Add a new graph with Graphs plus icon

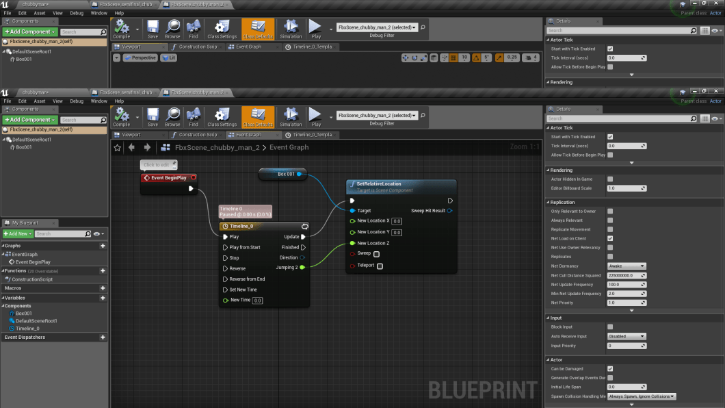point(103,246)
